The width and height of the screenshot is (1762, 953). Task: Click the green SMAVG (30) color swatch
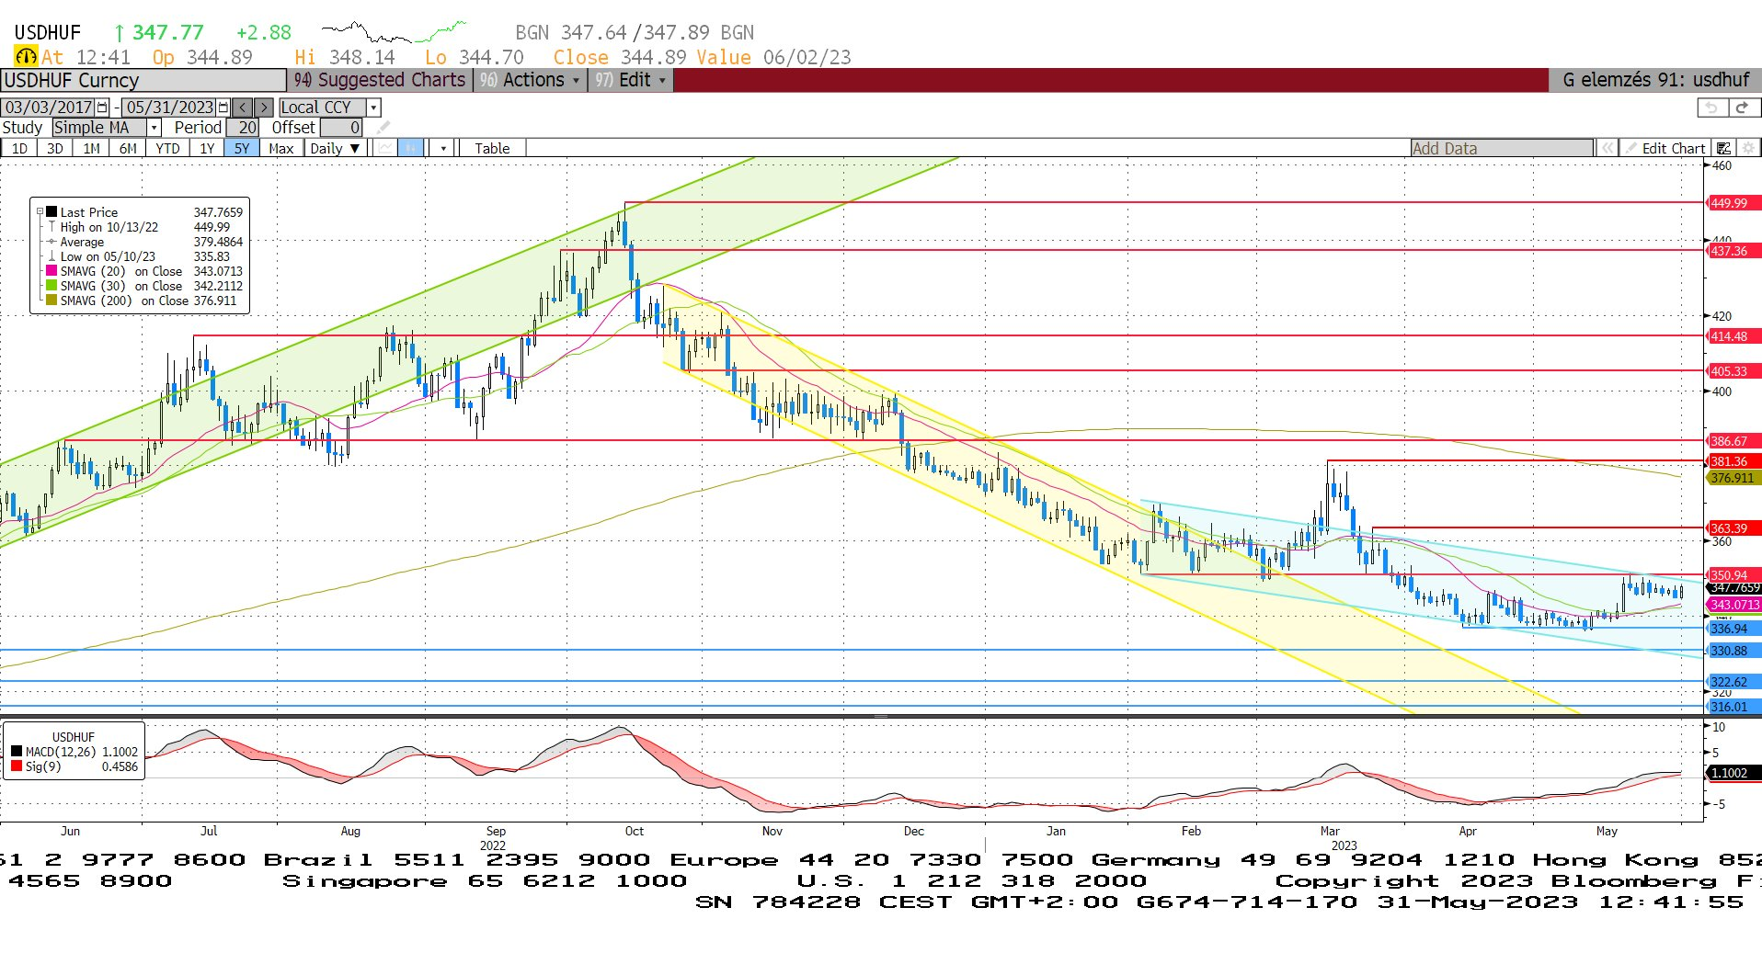[x=52, y=286]
